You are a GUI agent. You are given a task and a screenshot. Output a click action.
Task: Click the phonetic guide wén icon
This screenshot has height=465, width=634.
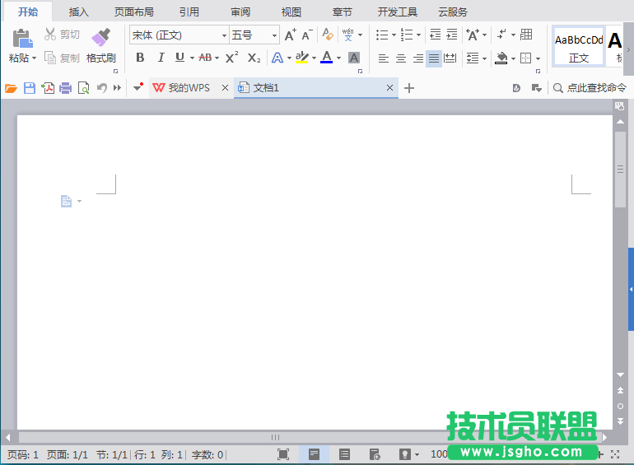click(x=347, y=35)
